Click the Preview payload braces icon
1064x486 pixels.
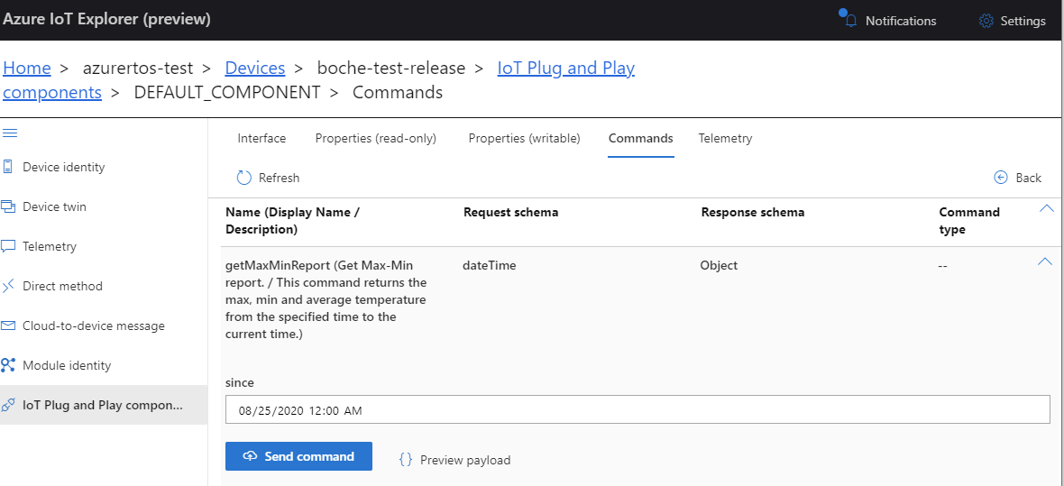click(406, 460)
